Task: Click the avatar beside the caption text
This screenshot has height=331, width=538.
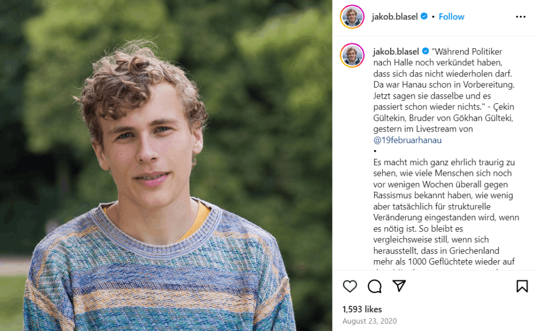Action: 352,56
